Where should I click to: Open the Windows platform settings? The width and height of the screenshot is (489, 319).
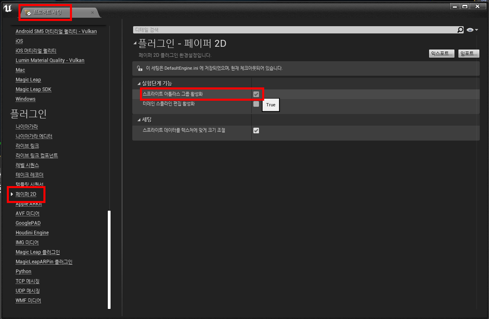pos(25,99)
